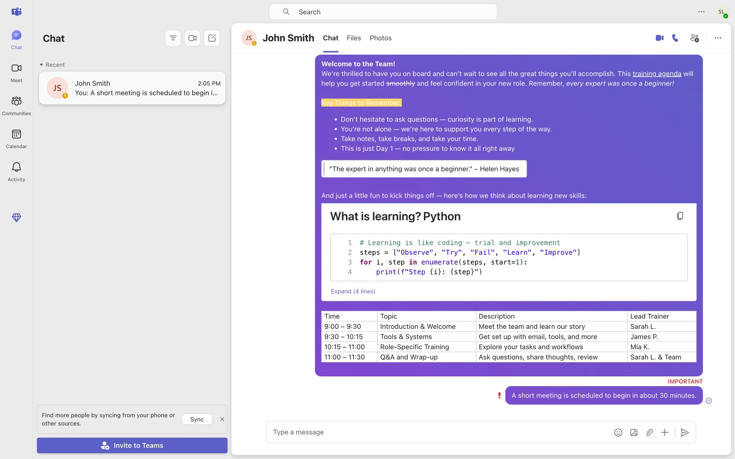The width and height of the screenshot is (735, 459).
Task: Open more chat options ellipsis menu
Action: (718, 38)
